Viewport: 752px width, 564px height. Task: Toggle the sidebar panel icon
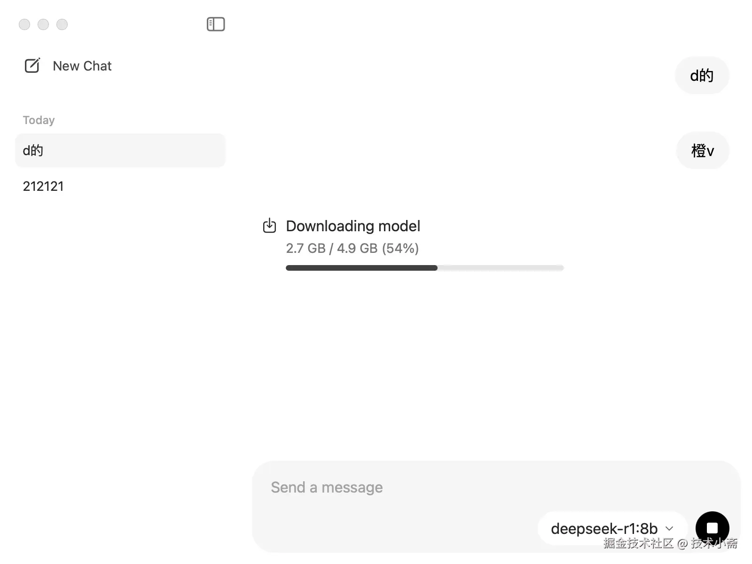tap(216, 24)
